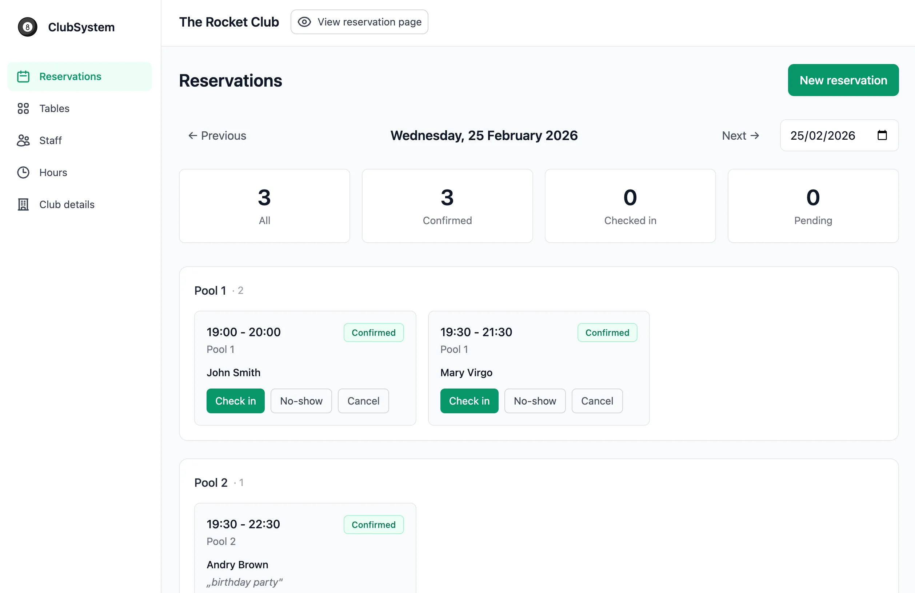Cancel Mary Virgo's reservation
915x593 pixels.
pyautogui.click(x=597, y=401)
